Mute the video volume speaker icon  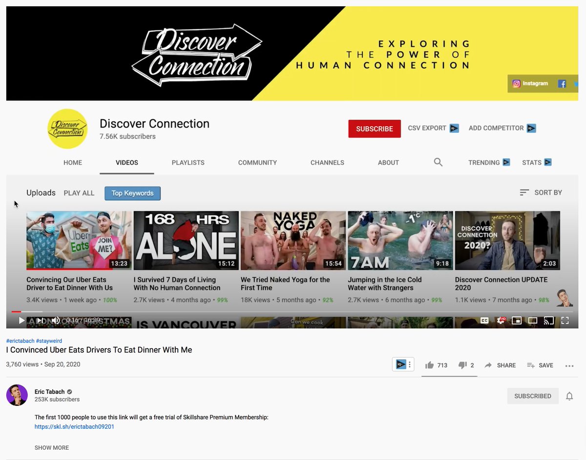point(56,321)
